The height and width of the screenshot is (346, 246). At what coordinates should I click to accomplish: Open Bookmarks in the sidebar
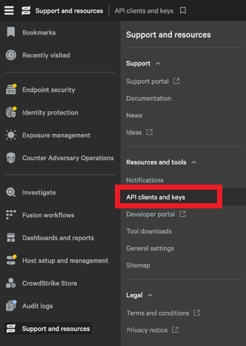(39, 32)
